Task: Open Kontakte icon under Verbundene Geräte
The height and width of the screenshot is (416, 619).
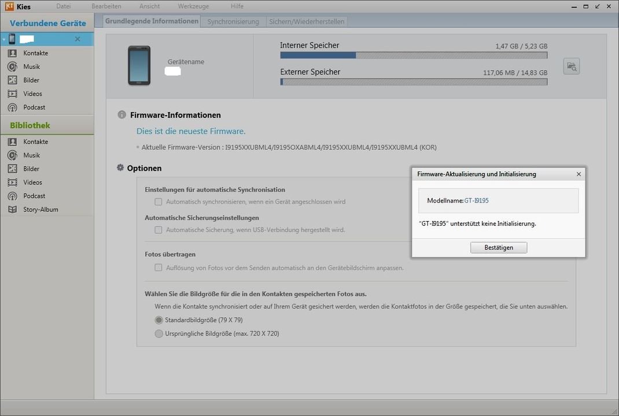Action: point(13,53)
